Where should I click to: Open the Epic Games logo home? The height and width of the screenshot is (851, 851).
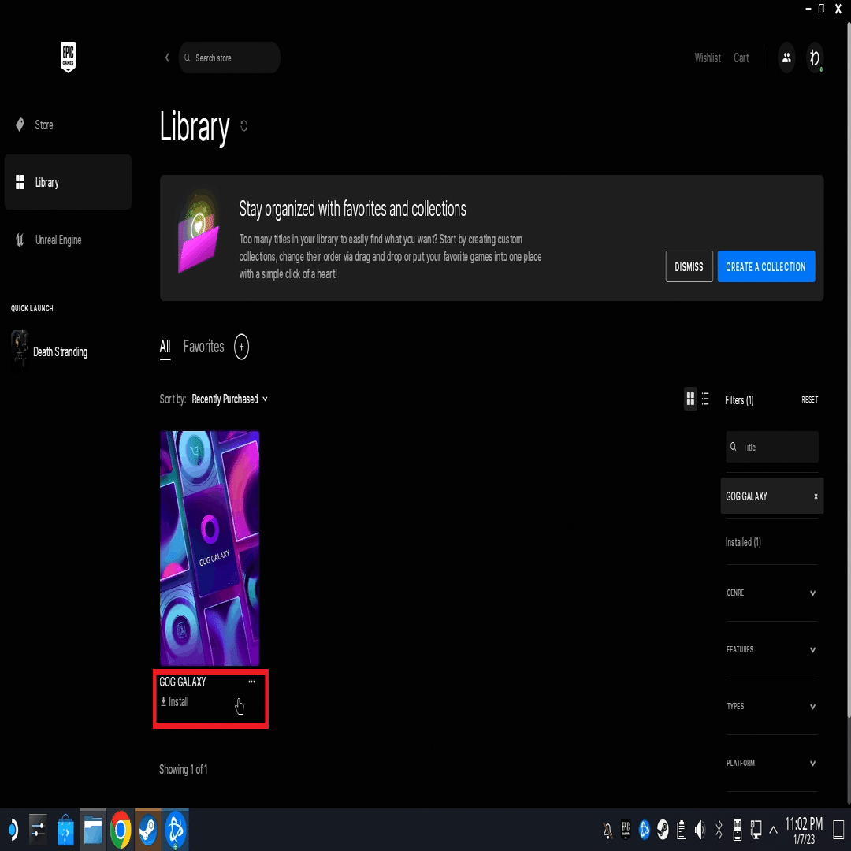tap(68, 57)
